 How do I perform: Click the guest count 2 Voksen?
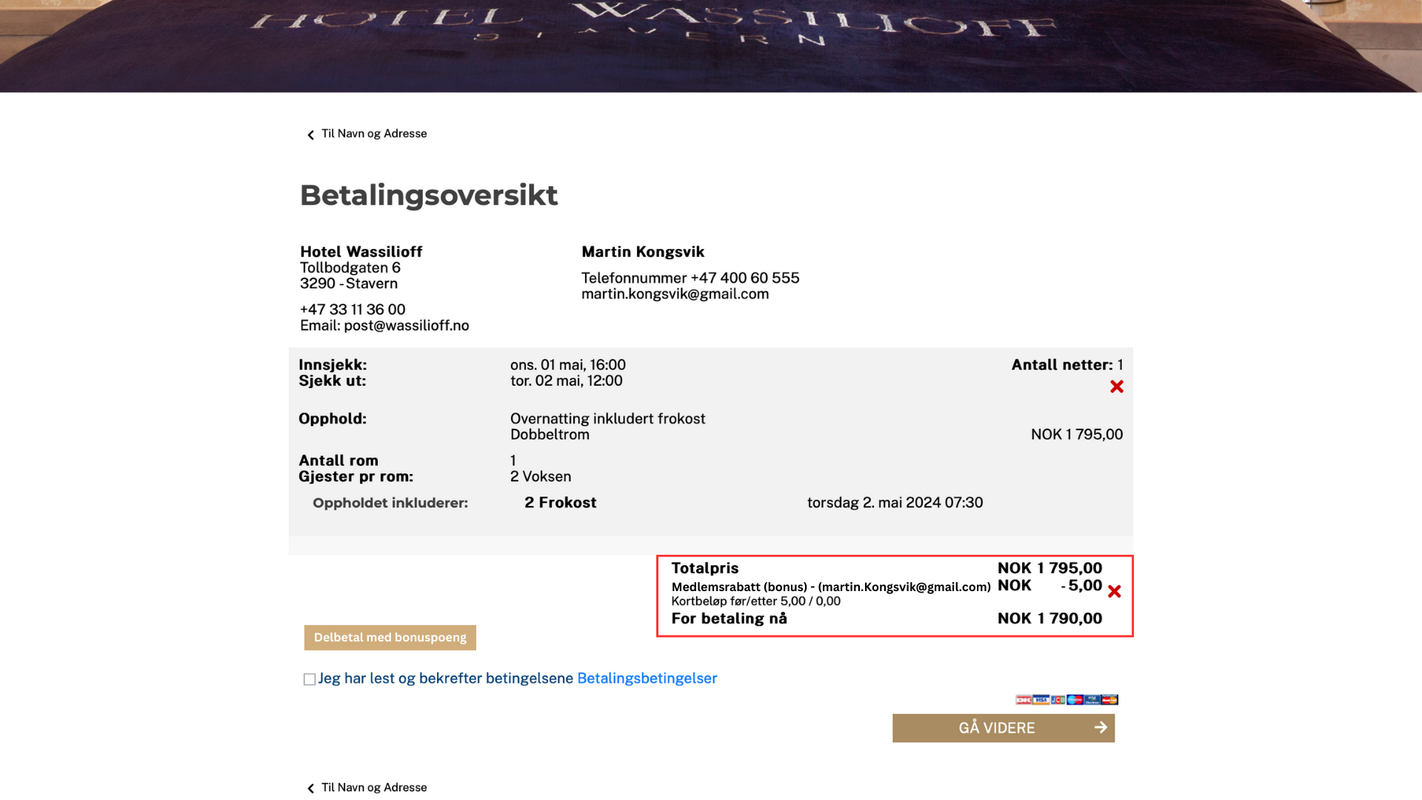click(x=541, y=477)
